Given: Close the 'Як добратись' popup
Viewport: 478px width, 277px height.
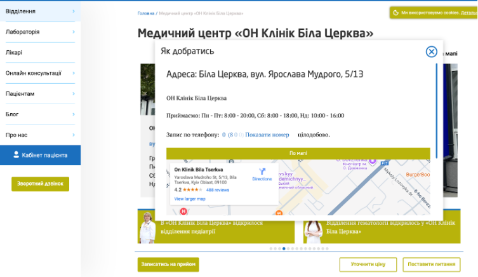Looking at the screenshot, I should 431,51.
